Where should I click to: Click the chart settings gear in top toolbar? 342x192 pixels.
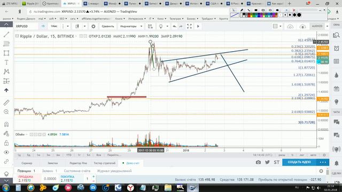(x=94, y=26)
